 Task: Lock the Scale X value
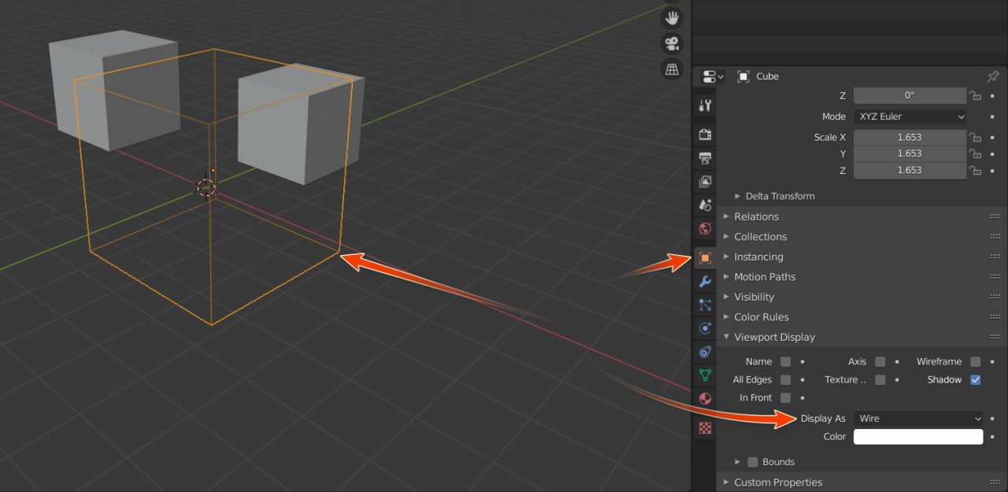point(975,137)
